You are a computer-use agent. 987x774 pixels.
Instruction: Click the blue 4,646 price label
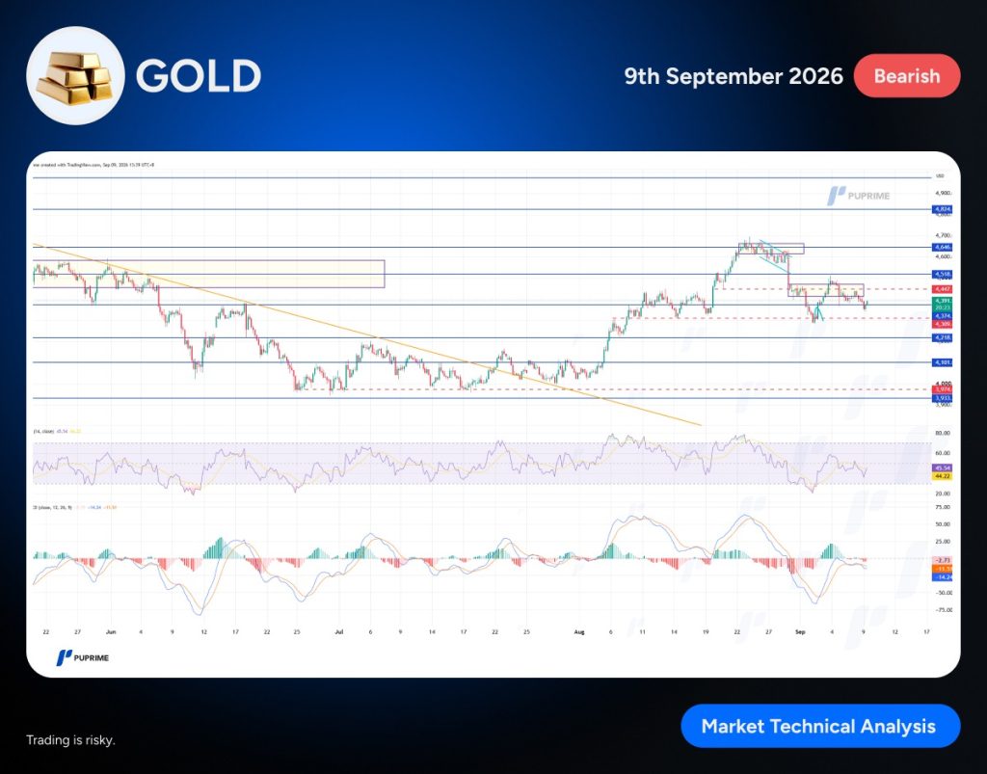tap(943, 248)
